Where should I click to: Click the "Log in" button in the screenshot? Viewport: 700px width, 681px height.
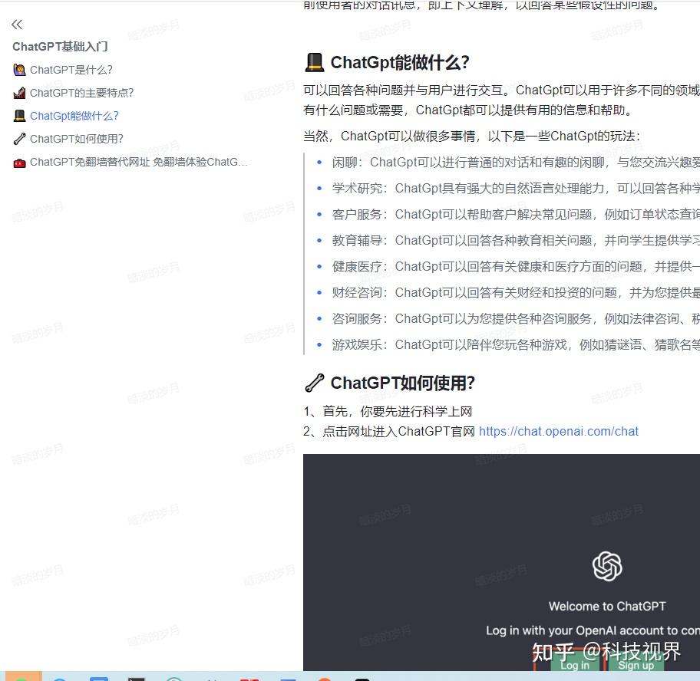click(x=575, y=665)
